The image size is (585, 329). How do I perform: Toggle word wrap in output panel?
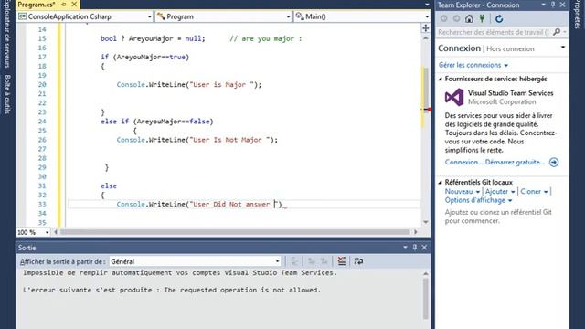(358, 261)
